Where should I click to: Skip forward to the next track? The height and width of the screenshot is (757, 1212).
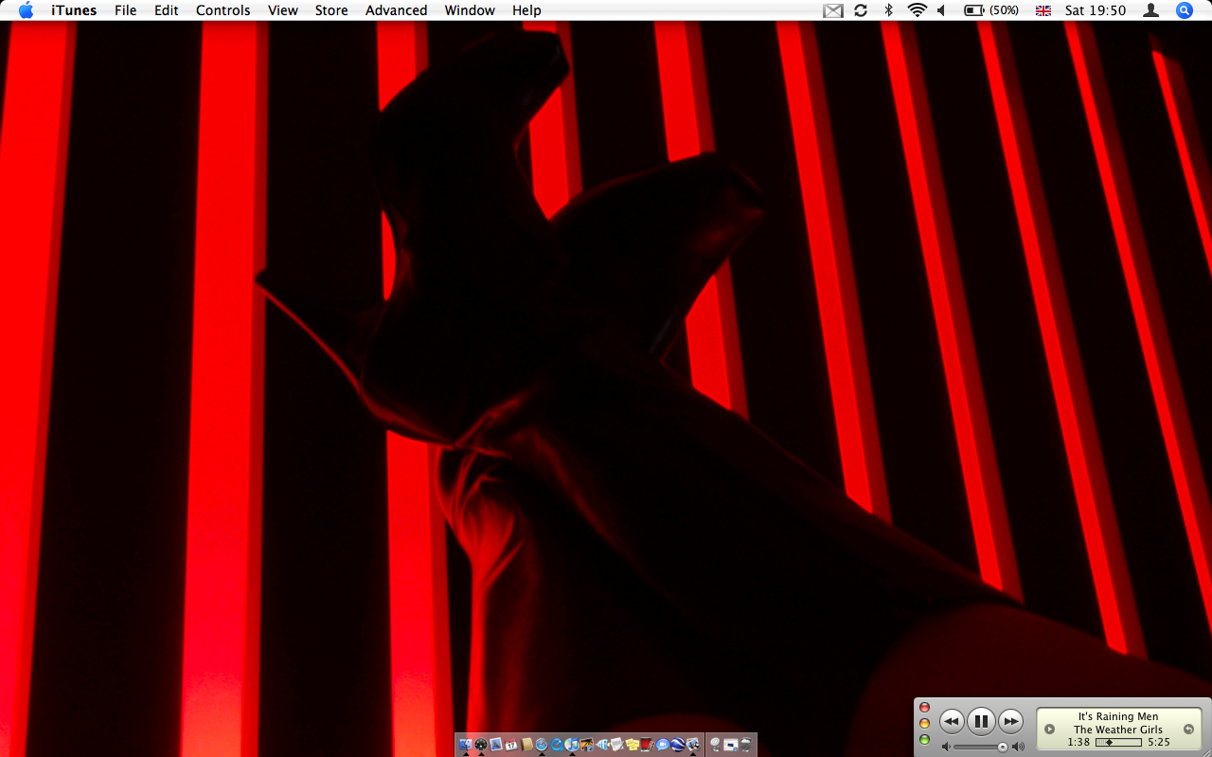coord(1011,722)
